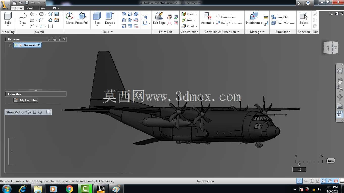The image size is (344, 193).
Task: Click the Look At camera icon in navigation bar
Action: pos(340,106)
